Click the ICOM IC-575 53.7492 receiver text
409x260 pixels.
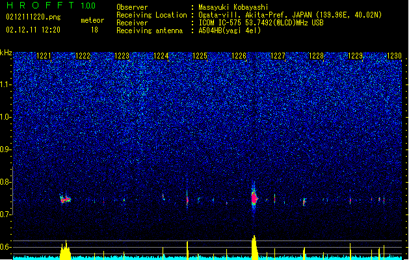(261, 23)
